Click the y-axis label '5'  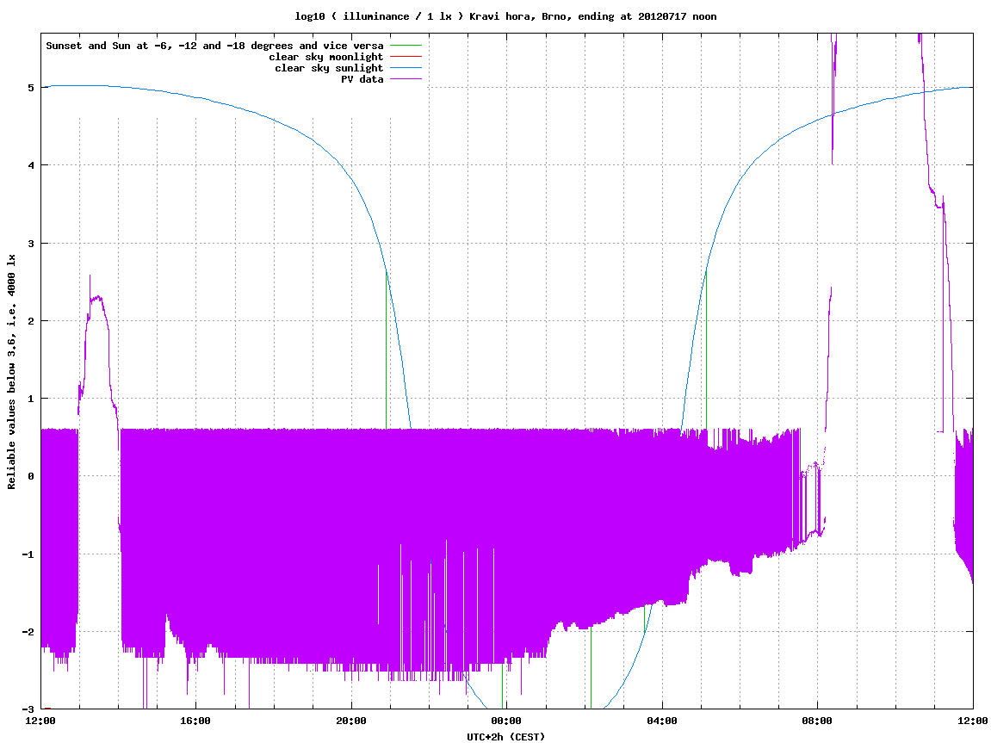click(x=31, y=87)
